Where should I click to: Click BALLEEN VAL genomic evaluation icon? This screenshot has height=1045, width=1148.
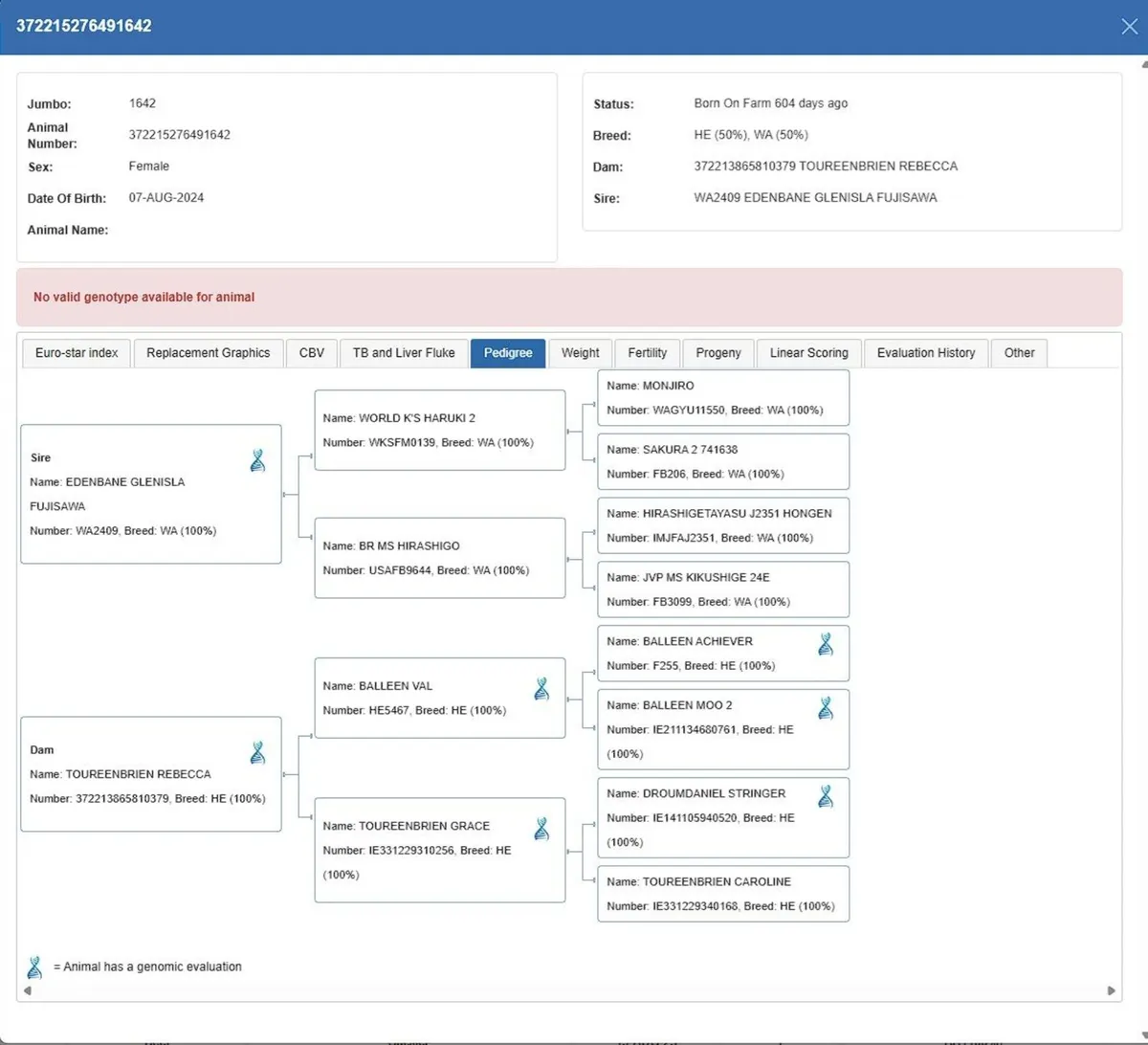pyautogui.click(x=541, y=689)
